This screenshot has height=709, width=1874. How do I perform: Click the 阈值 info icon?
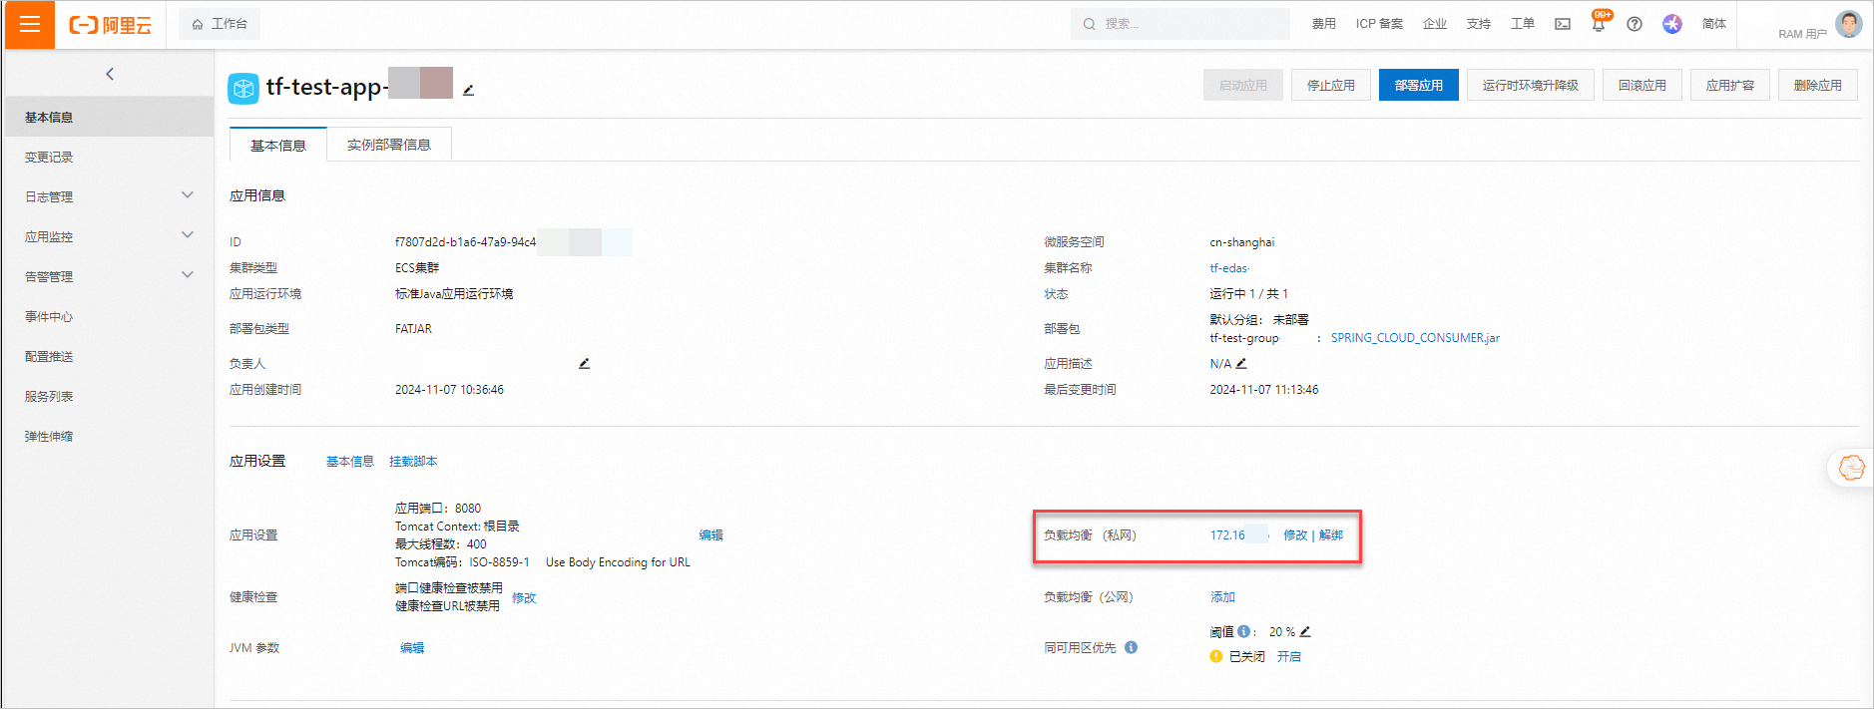1243,631
